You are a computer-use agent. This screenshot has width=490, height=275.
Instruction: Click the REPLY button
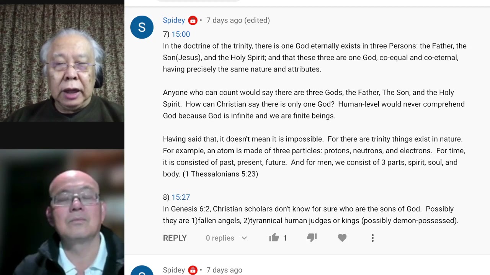pyautogui.click(x=175, y=238)
